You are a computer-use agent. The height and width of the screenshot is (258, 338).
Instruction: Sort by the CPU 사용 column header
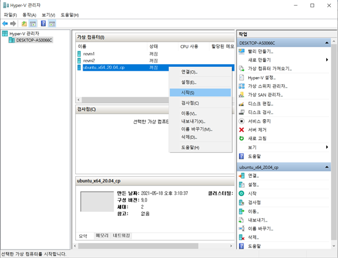194,47
